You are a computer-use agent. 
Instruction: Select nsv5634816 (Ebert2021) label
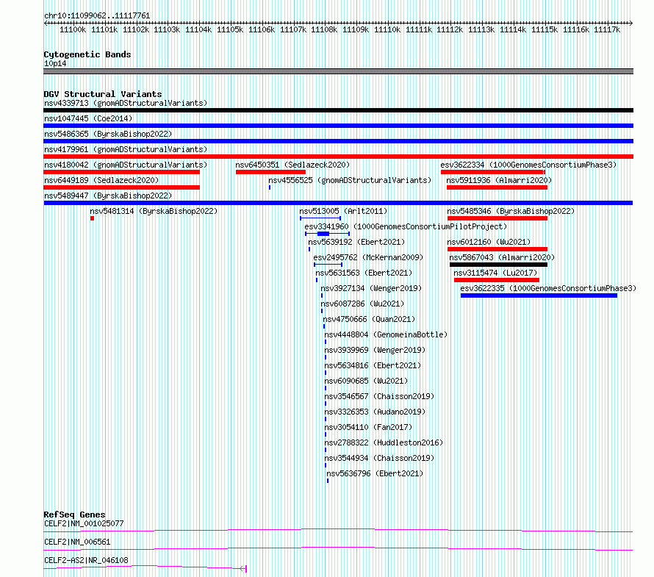373,365
